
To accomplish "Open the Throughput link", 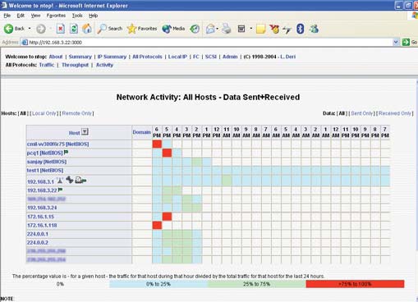I will click(75, 65).
